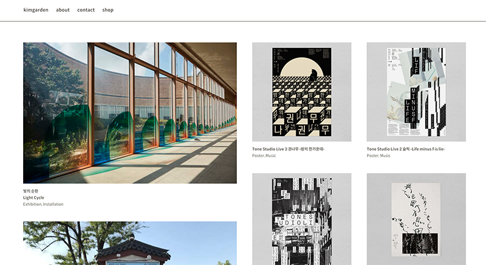Select Poster, Music under Tone Studio Live 2

(x=378, y=156)
